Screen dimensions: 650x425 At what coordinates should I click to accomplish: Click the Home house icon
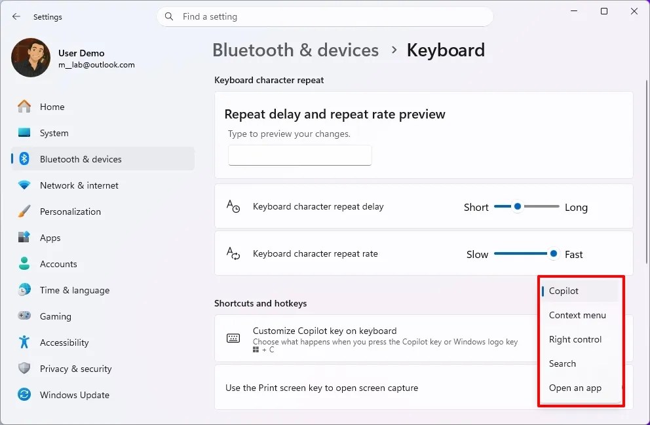click(x=24, y=107)
